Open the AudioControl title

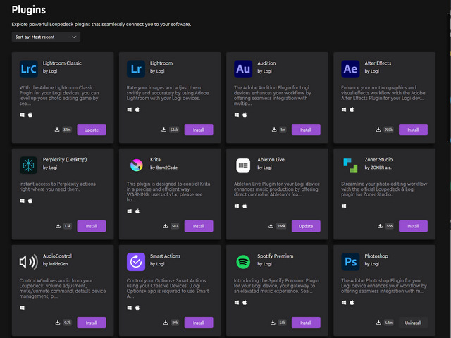point(58,256)
